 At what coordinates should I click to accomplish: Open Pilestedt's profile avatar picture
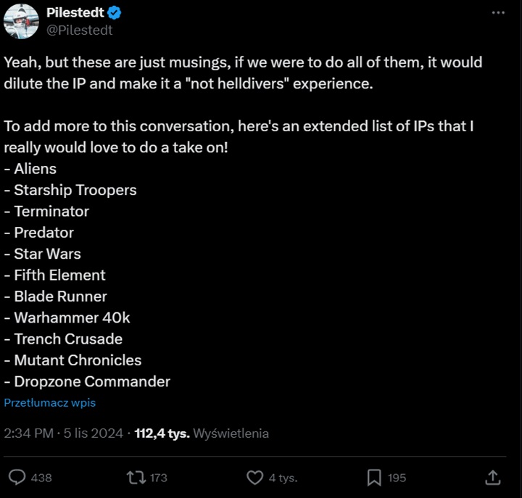[x=21, y=22]
